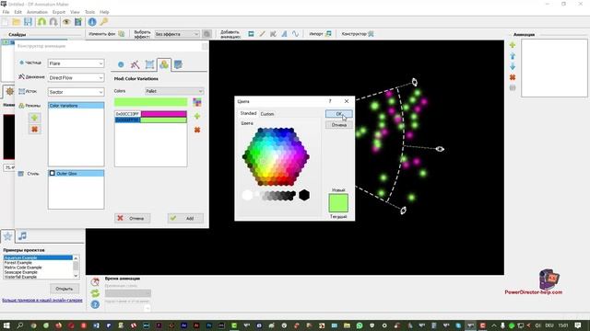
Task: Save project with the floppy disk icon
Action: (x=29, y=22)
